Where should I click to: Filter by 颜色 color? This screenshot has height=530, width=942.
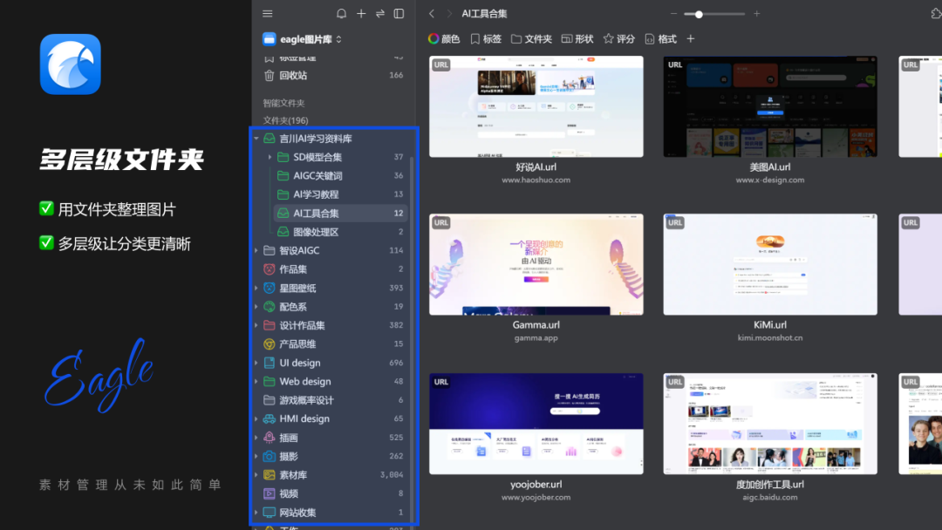(x=443, y=39)
